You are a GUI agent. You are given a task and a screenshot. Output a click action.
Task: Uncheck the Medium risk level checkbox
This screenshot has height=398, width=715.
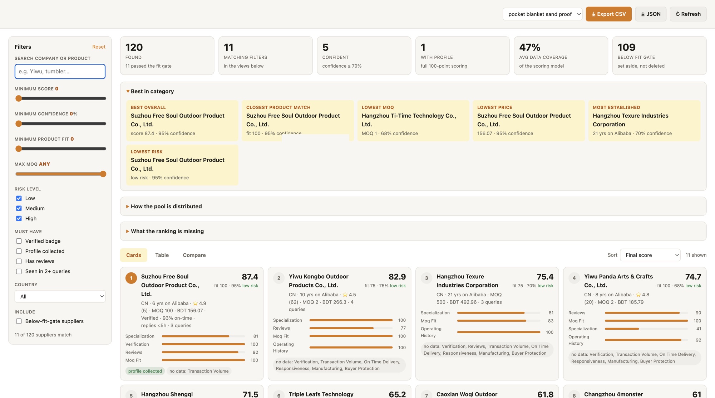(19, 208)
